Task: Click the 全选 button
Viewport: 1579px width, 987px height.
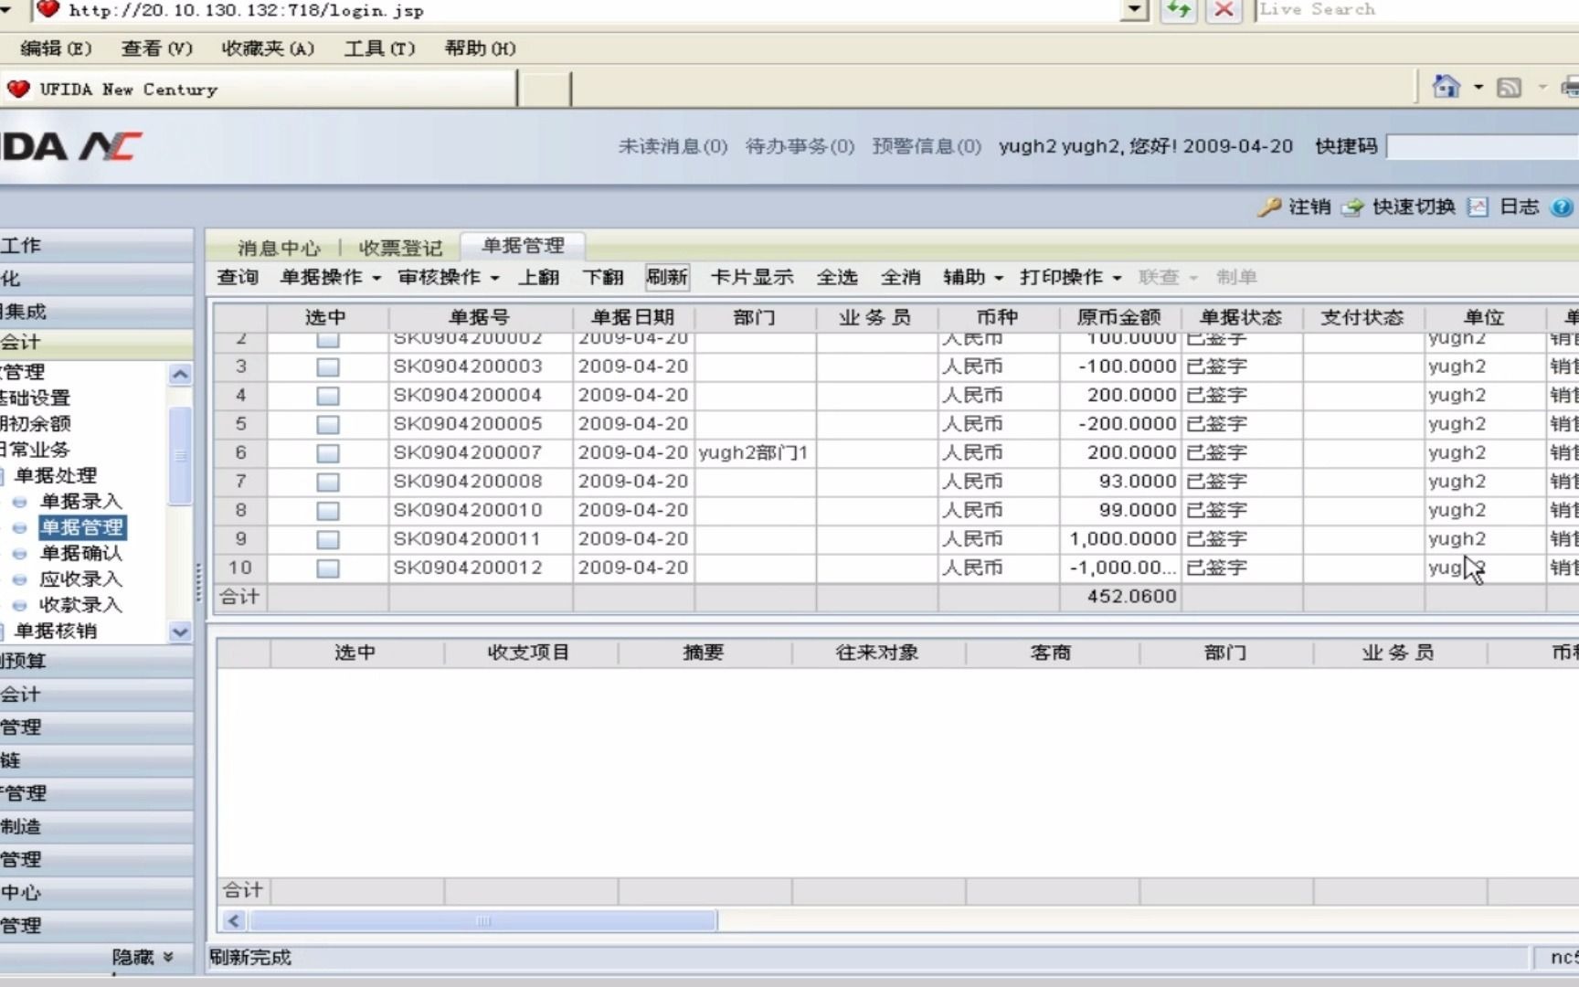Action: point(837,277)
